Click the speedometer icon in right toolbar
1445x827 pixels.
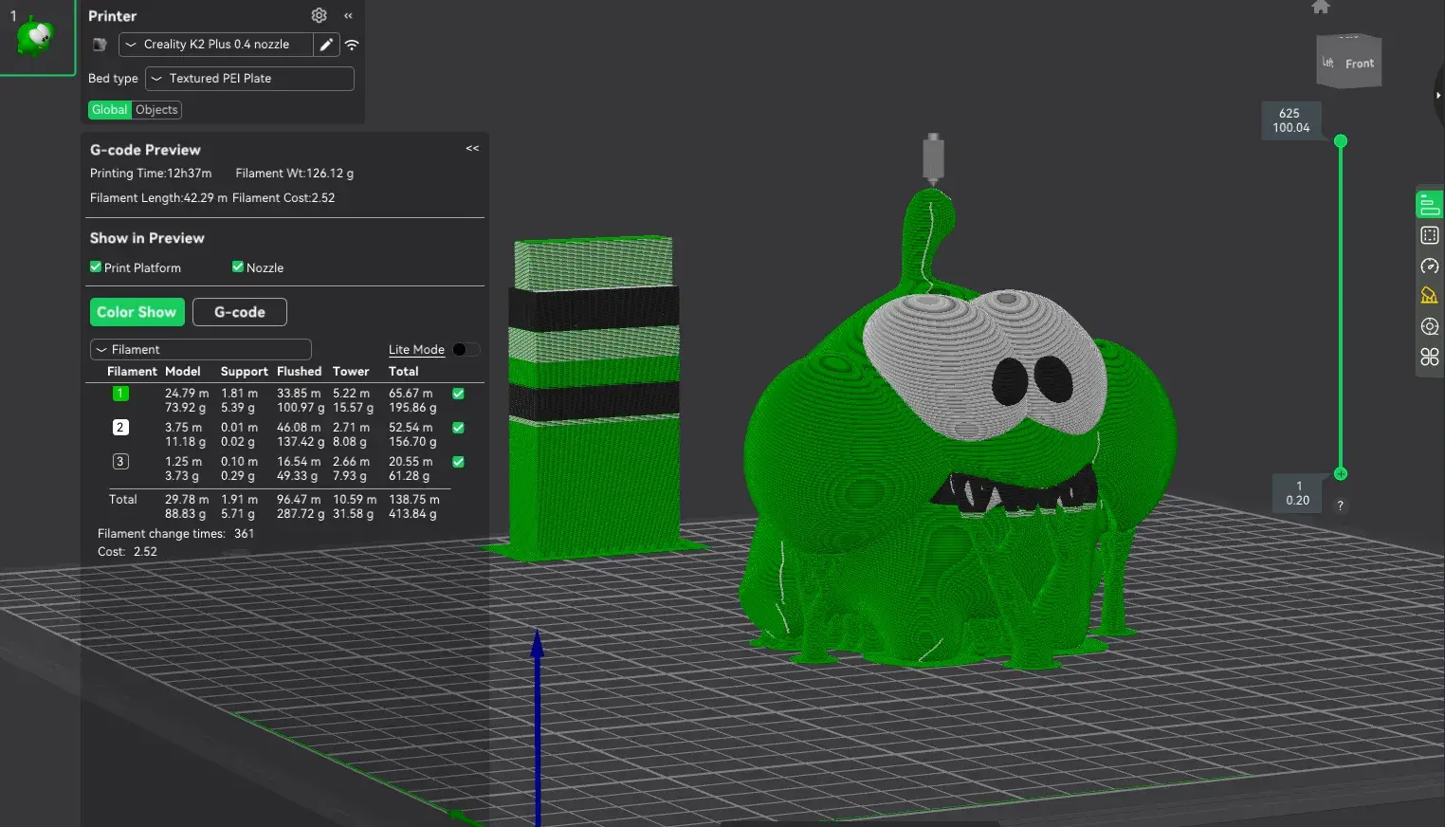pos(1430,266)
